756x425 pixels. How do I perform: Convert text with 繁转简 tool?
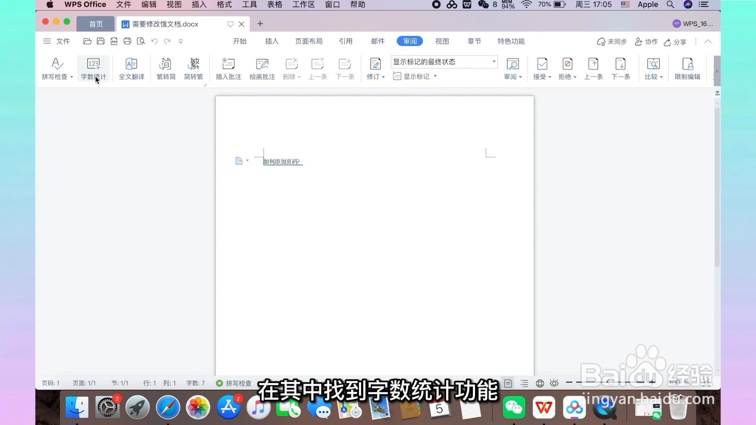[x=165, y=68]
